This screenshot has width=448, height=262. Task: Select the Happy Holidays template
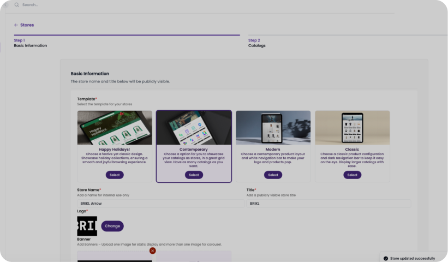point(115,175)
